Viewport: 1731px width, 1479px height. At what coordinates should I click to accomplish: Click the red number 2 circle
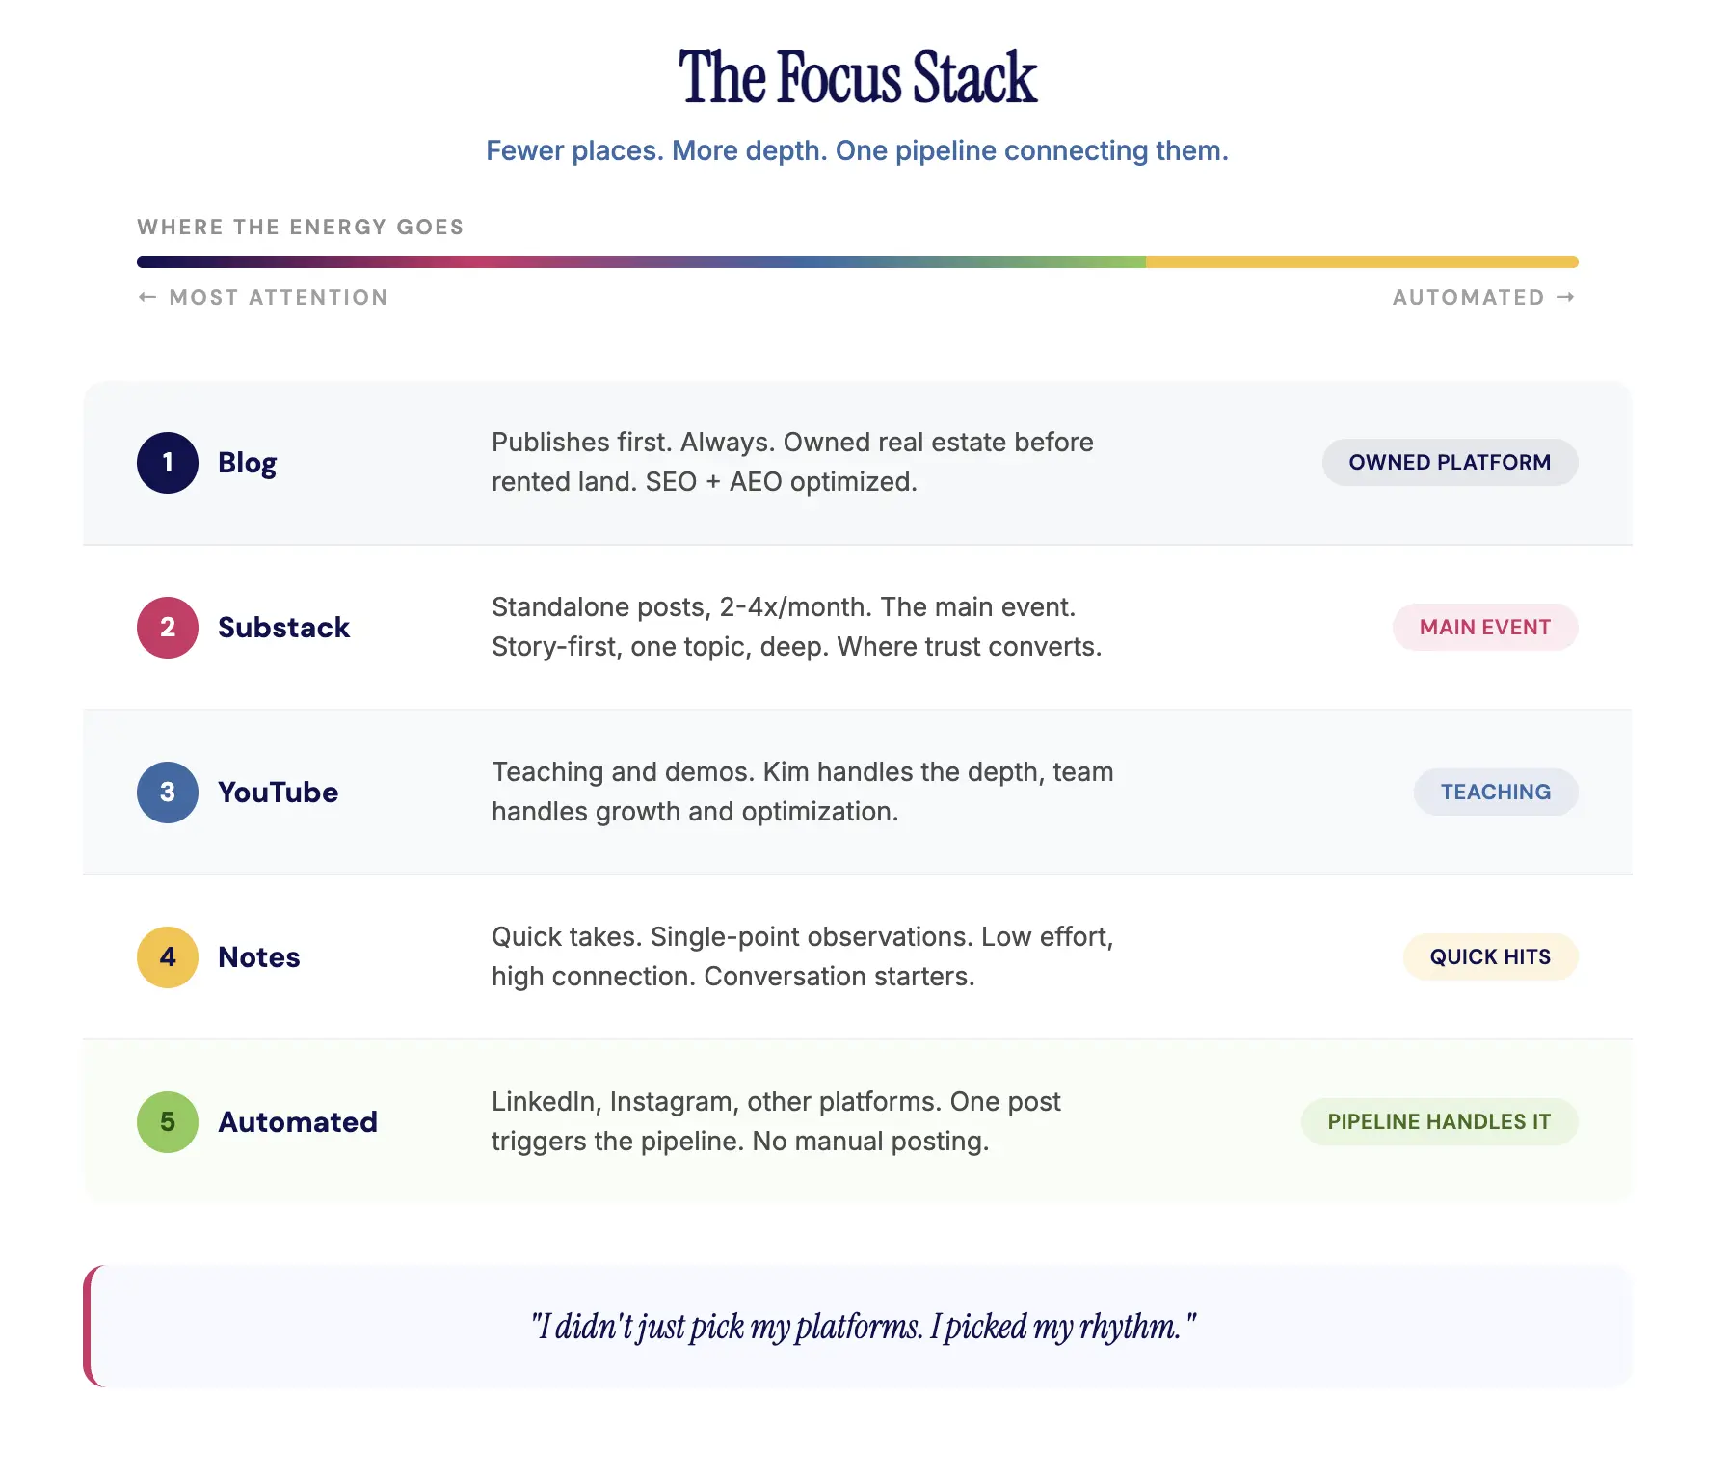pos(168,628)
